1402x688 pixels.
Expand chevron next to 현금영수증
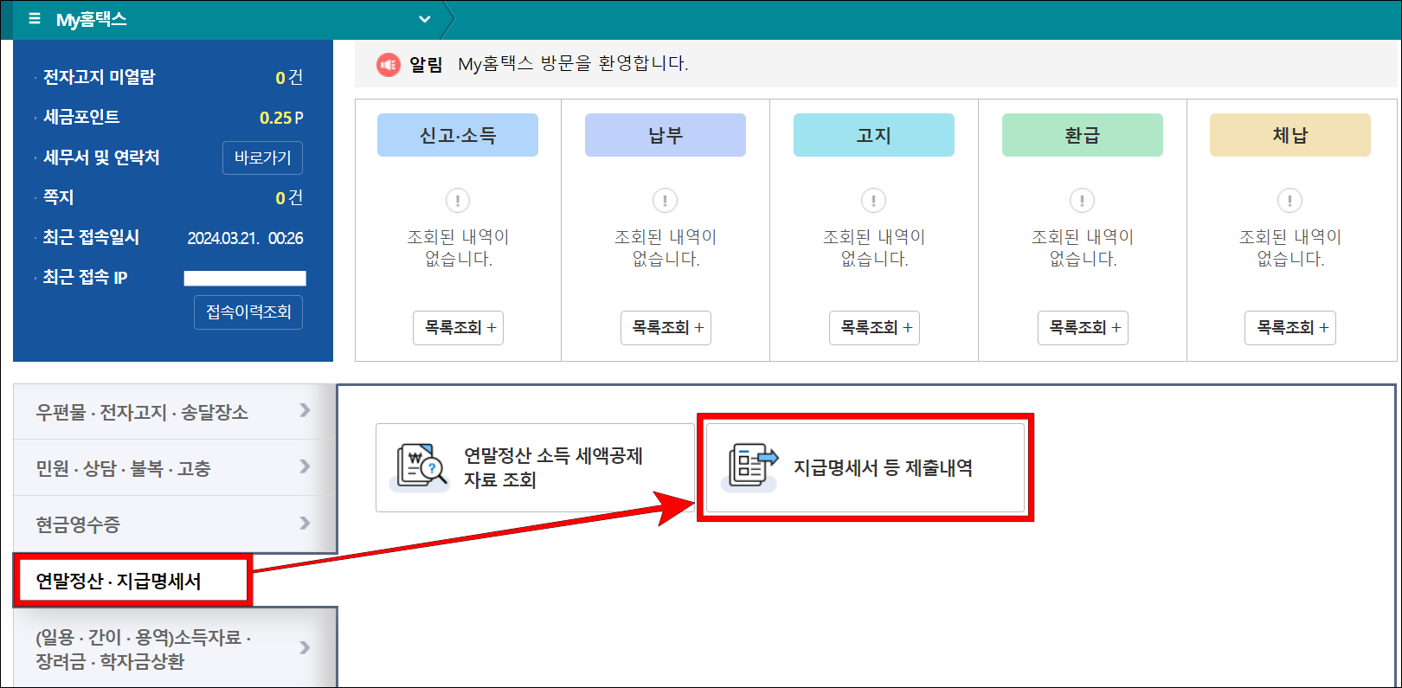(x=305, y=523)
